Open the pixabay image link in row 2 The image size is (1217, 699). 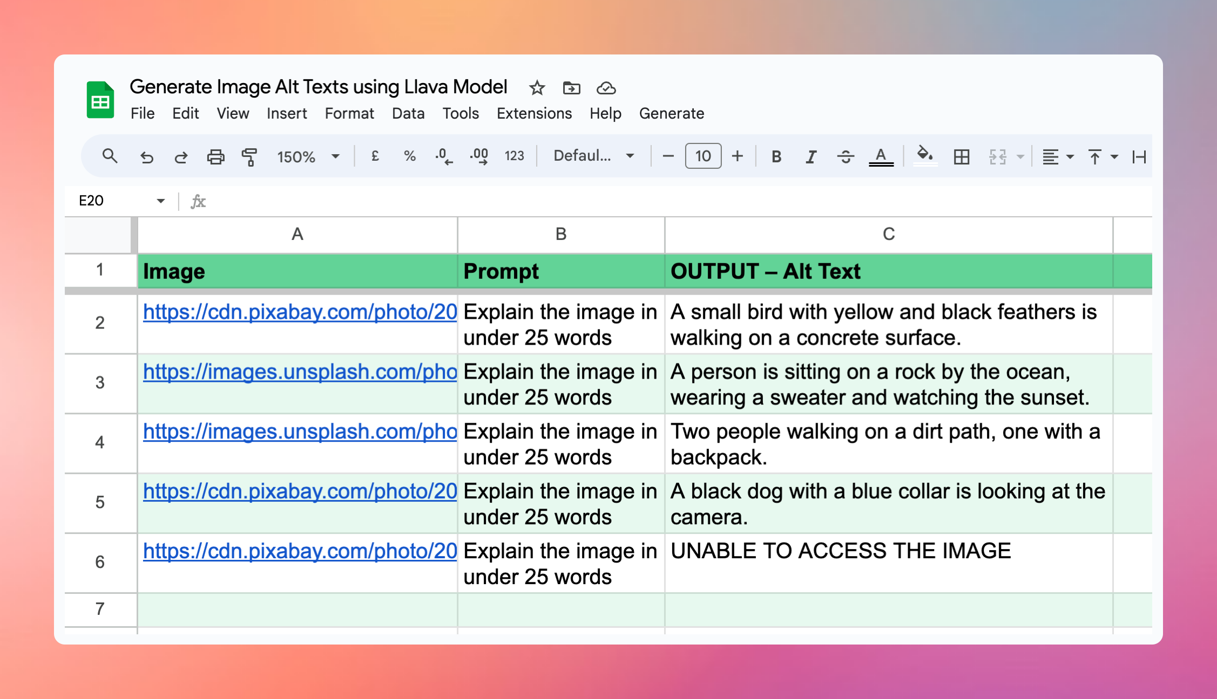pyautogui.click(x=299, y=312)
